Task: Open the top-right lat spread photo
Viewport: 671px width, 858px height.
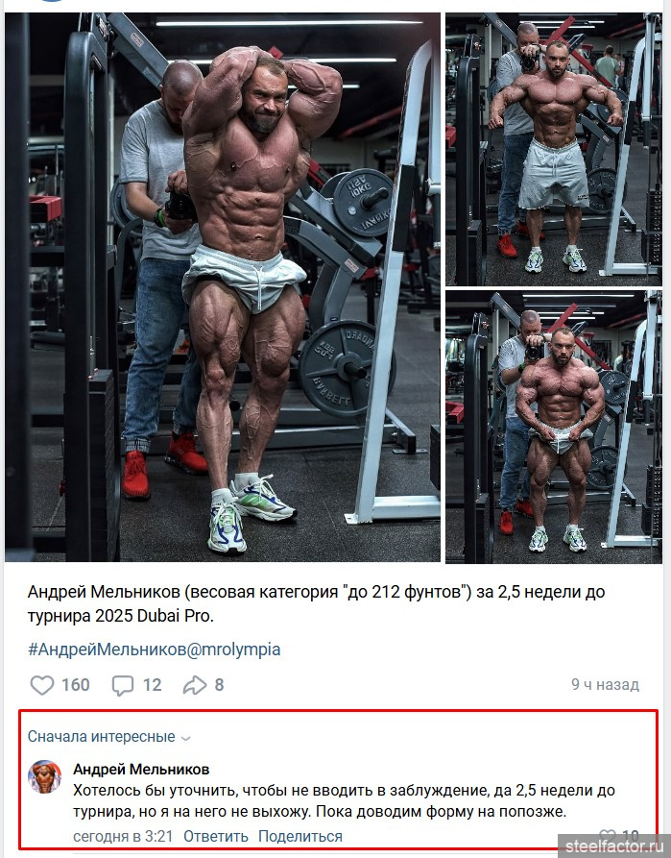Action: point(554,149)
